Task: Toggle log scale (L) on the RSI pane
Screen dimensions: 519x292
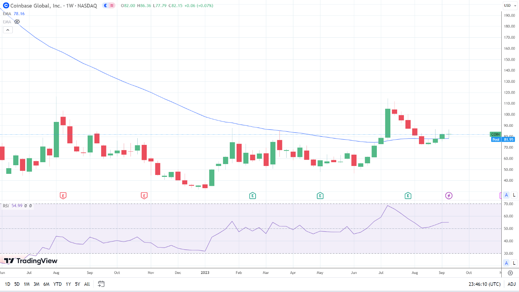Action: pyautogui.click(x=514, y=263)
